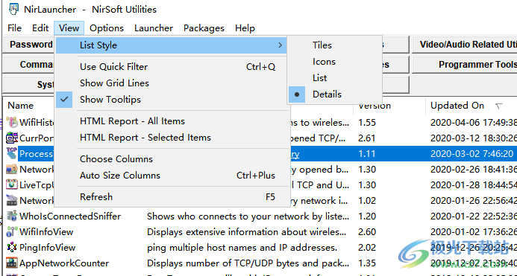Click the date 2020-03-02 7:46:20 cell
This screenshot has height=276, width=517.
(472, 154)
